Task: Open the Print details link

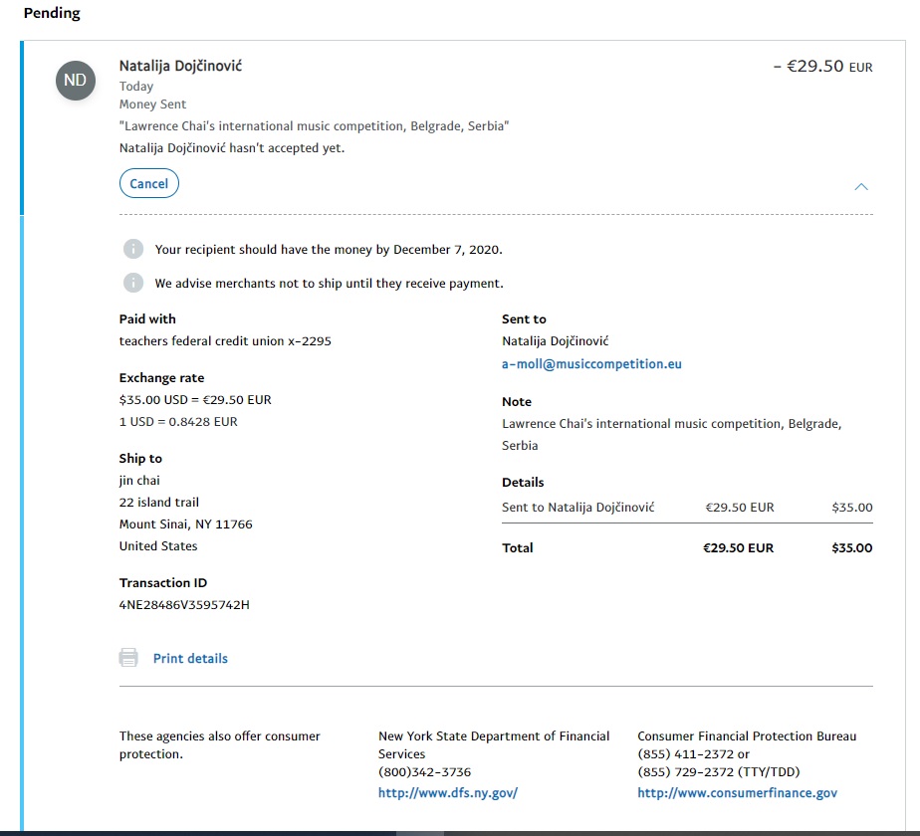Action: click(190, 659)
